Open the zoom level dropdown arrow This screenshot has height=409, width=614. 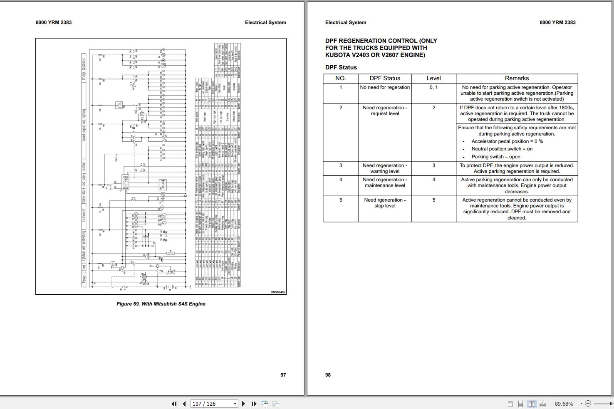(582, 404)
